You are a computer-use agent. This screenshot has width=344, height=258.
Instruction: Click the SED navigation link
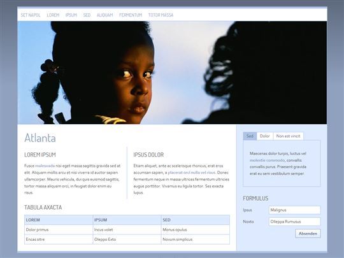[87, 15]
